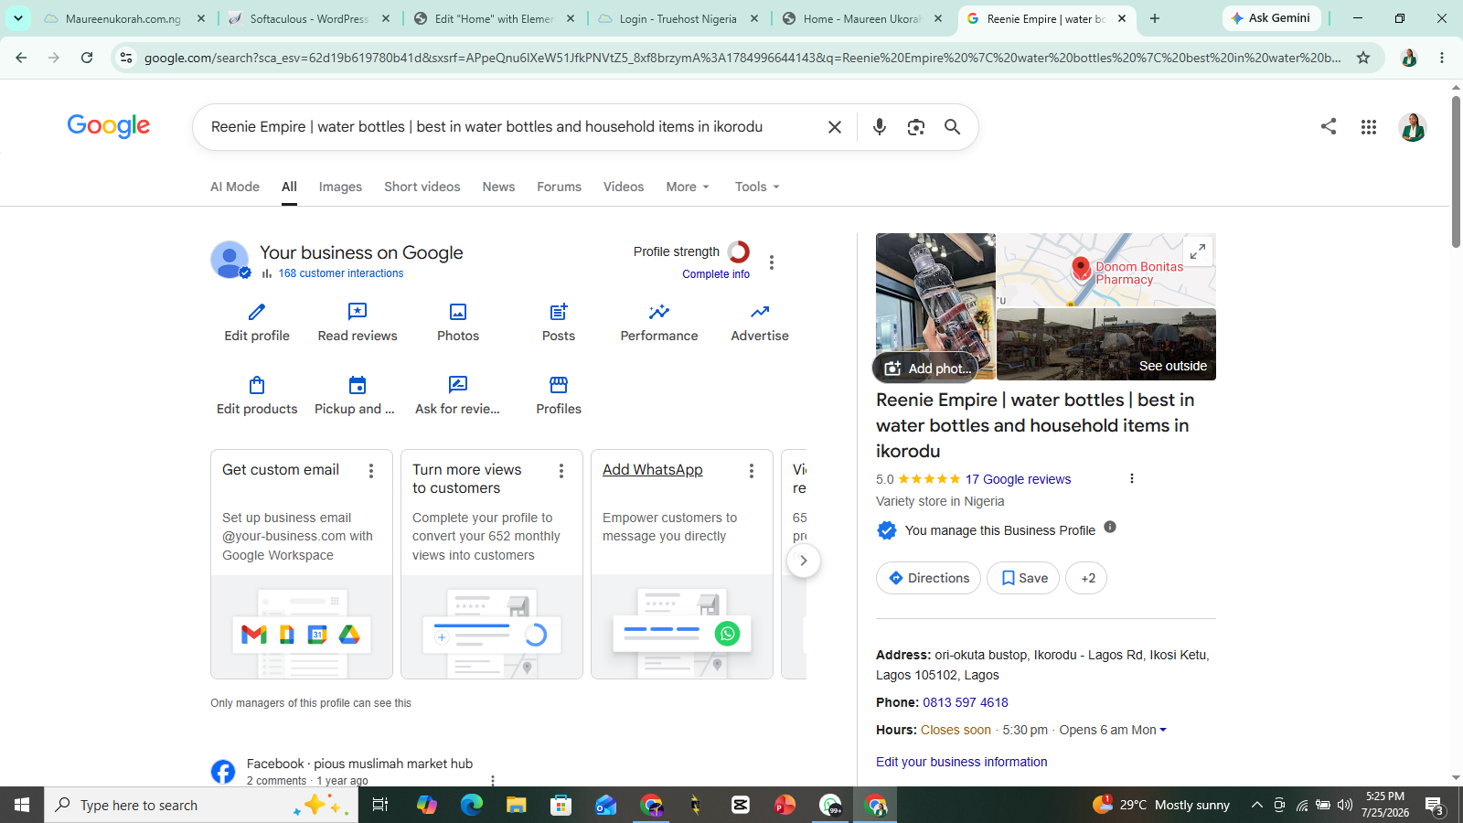Open the Profiles storefront icon

[x=559, y=385]
